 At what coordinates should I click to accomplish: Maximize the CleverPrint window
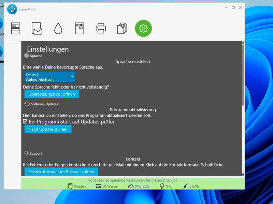[233, 7]
